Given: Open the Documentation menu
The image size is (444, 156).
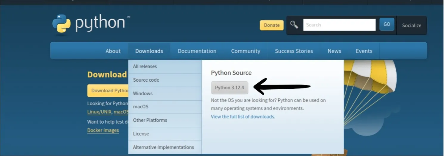Looking at the screenshot, I should point(197,51).
